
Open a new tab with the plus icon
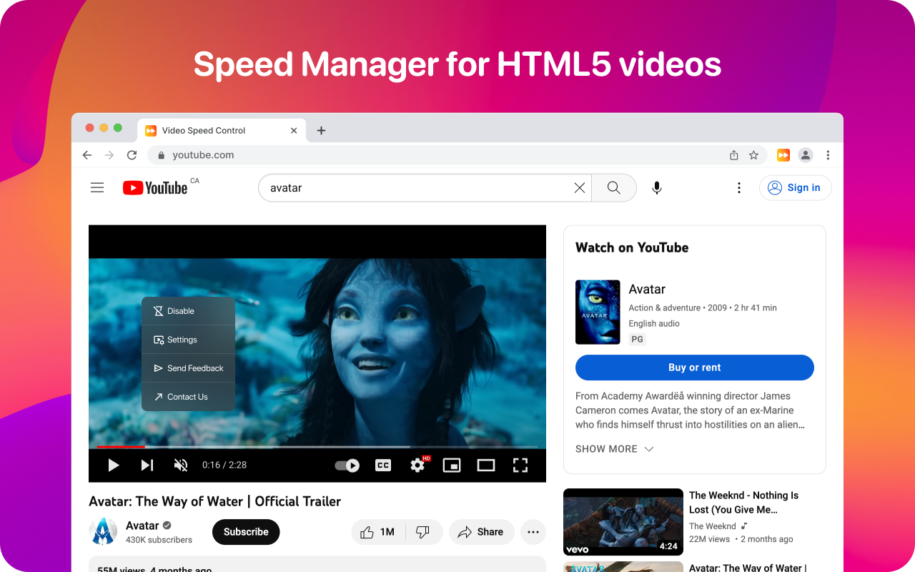[x=321, y=130]
